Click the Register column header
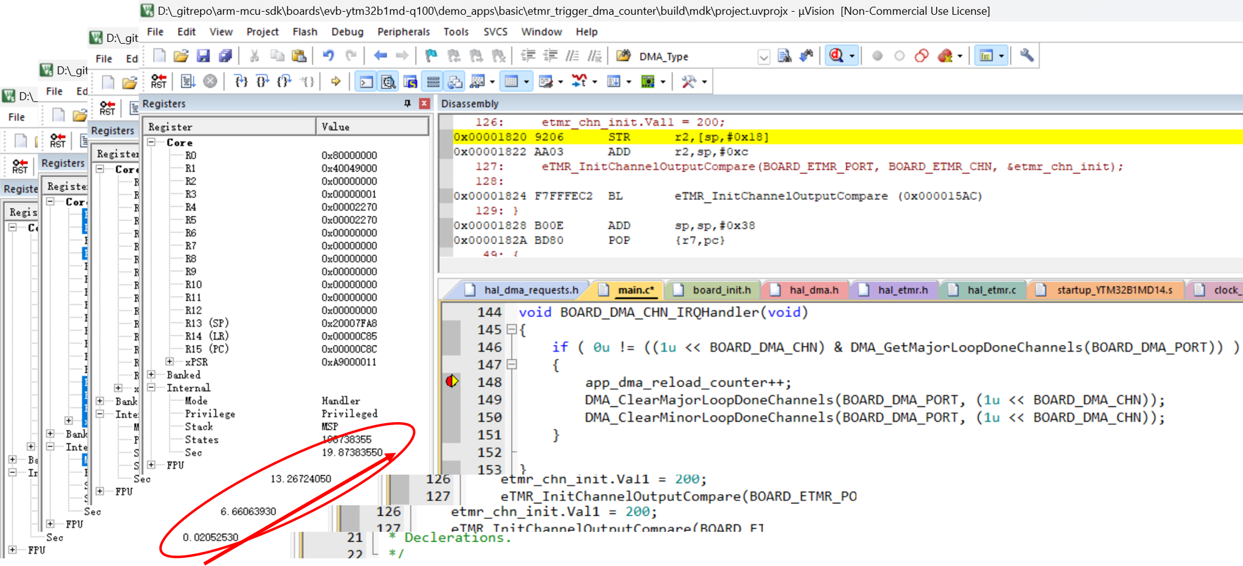This screenshot has height=566, width=1243. click(230, 127)
